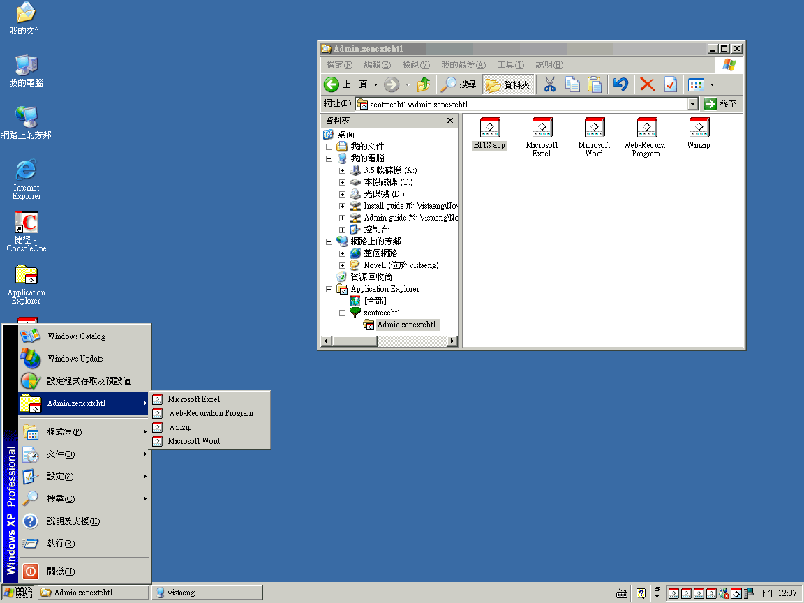Viewport: 804px width, 603px height.
Task: Open the Views button dropdown arrow
Action: (x=712, y=85)
